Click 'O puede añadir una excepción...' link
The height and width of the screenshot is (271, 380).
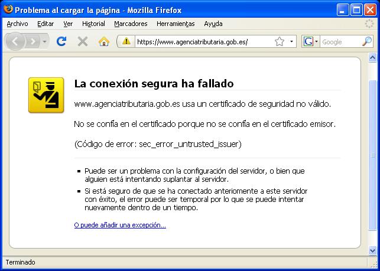(x=120, y=225)
